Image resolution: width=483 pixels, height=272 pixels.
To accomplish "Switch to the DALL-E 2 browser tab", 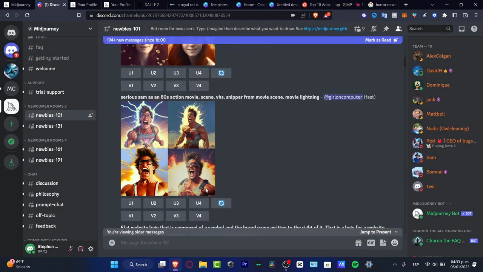I will pos(152,5).
